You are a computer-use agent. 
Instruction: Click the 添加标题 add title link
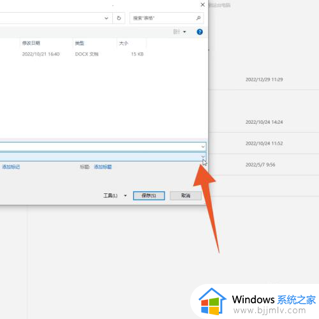point(103,167)
